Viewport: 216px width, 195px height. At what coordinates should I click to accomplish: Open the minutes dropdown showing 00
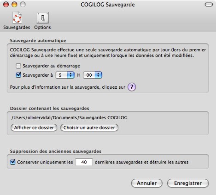click(93, 75)
